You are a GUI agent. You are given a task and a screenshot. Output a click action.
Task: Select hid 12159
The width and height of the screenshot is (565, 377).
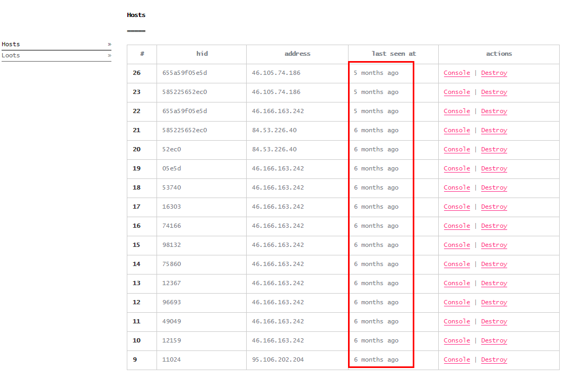[171, 340]
